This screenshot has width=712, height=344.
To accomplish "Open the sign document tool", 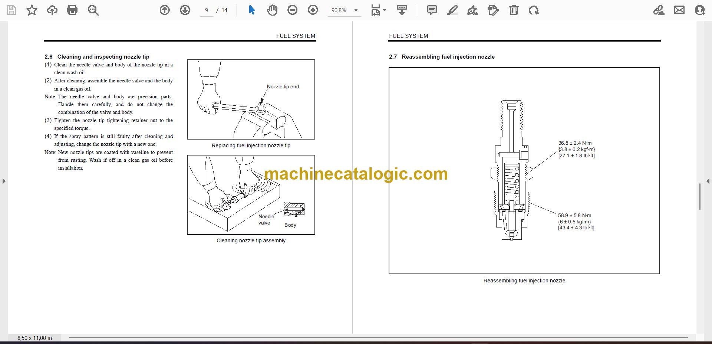I will (x=472, y=10).
